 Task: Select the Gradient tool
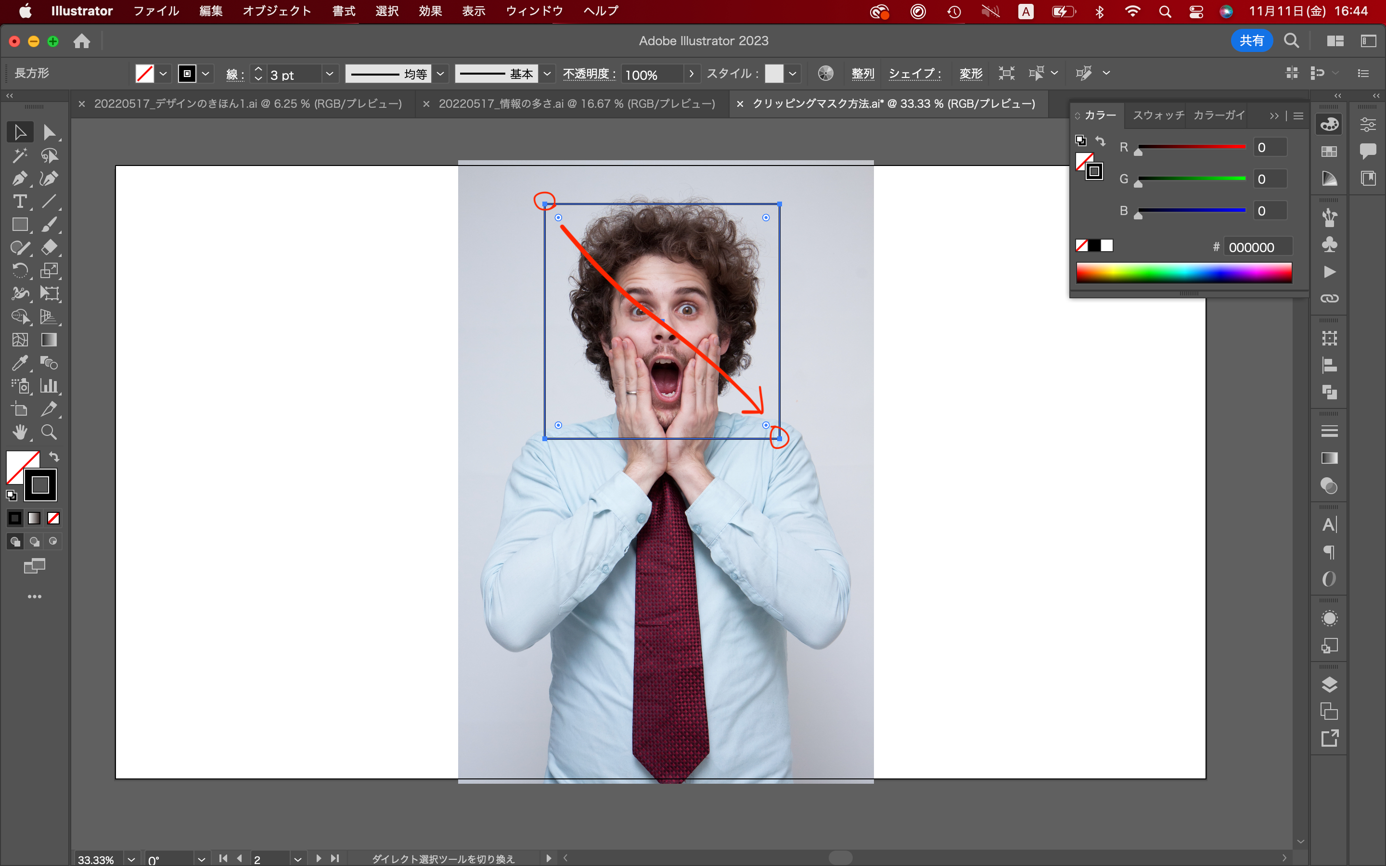(x=49, y=340)
